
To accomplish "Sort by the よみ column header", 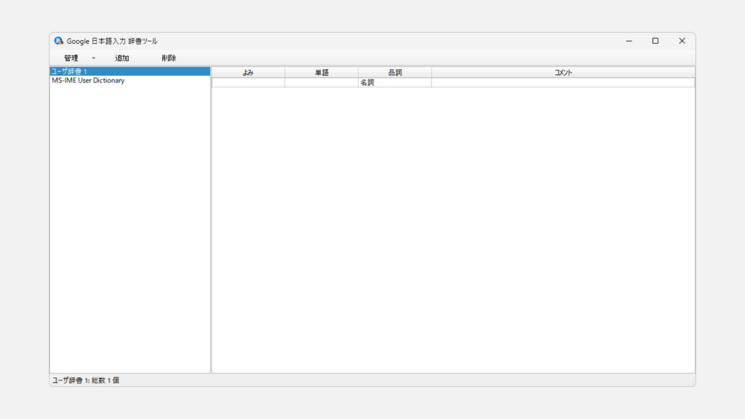I will point(247,73).
